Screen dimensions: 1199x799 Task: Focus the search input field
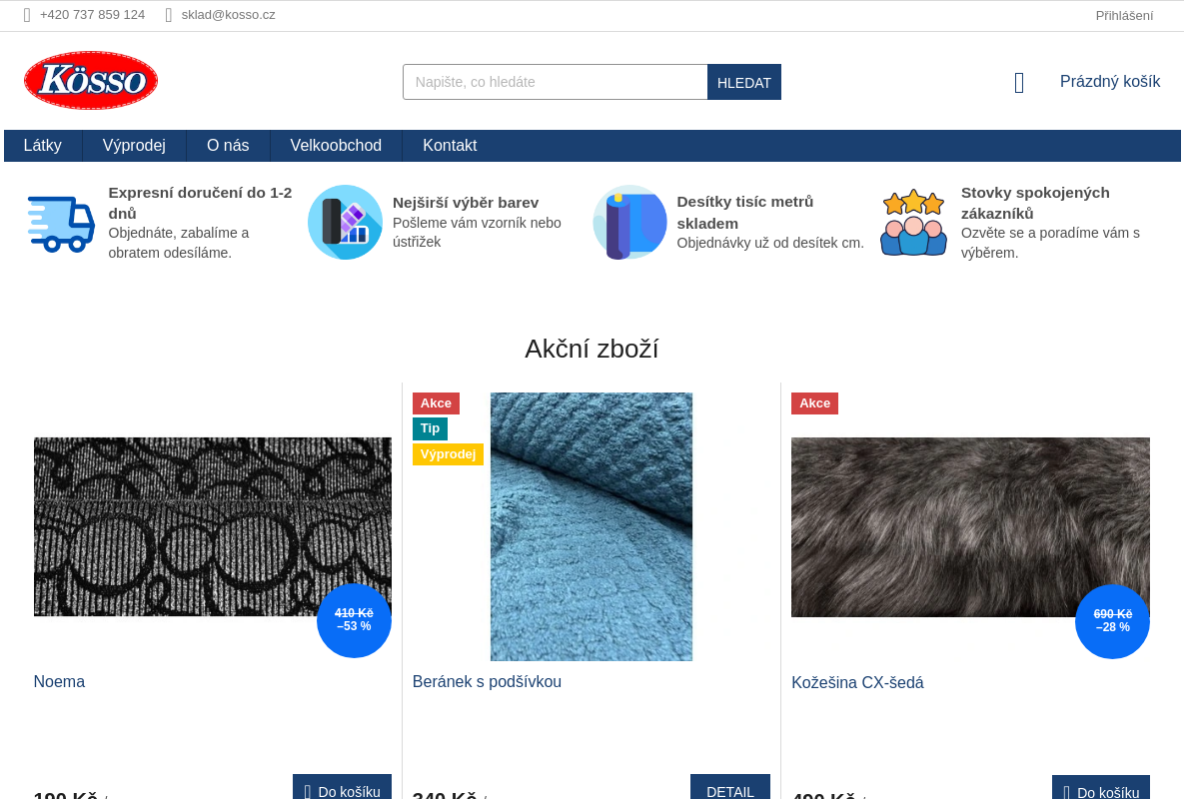pyautogui.click(x=556, y=82)
